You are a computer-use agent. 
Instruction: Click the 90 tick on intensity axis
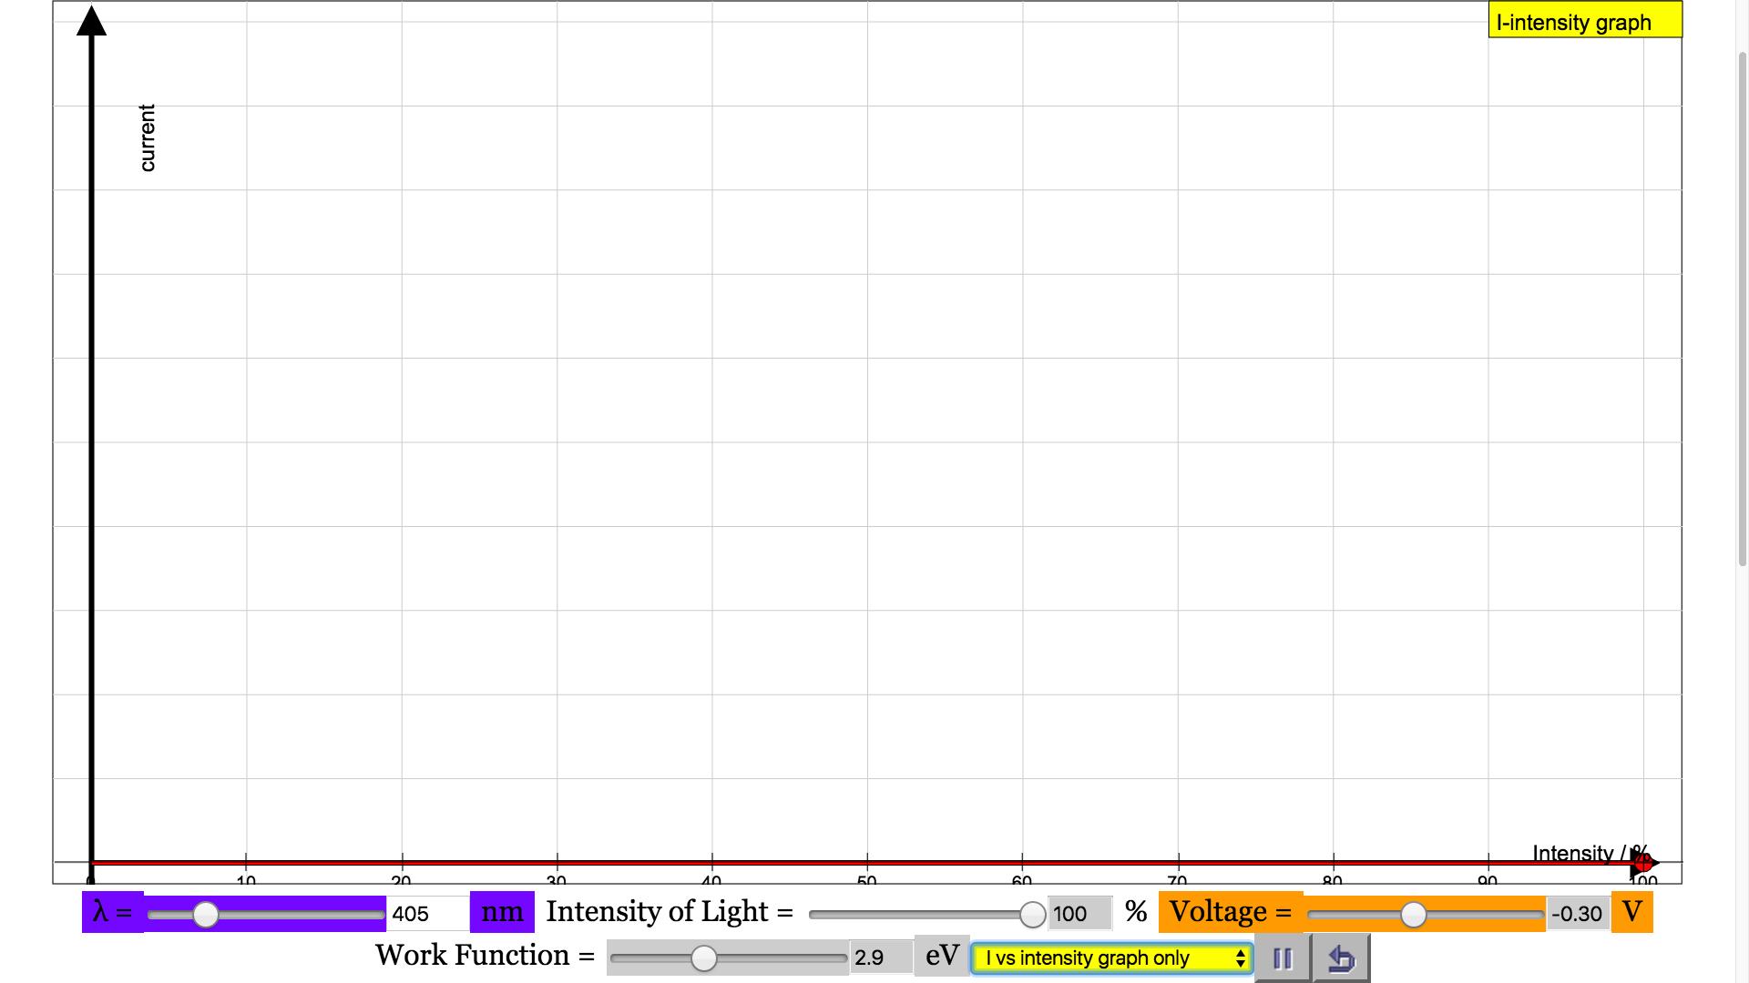[x=1488, y=880]
